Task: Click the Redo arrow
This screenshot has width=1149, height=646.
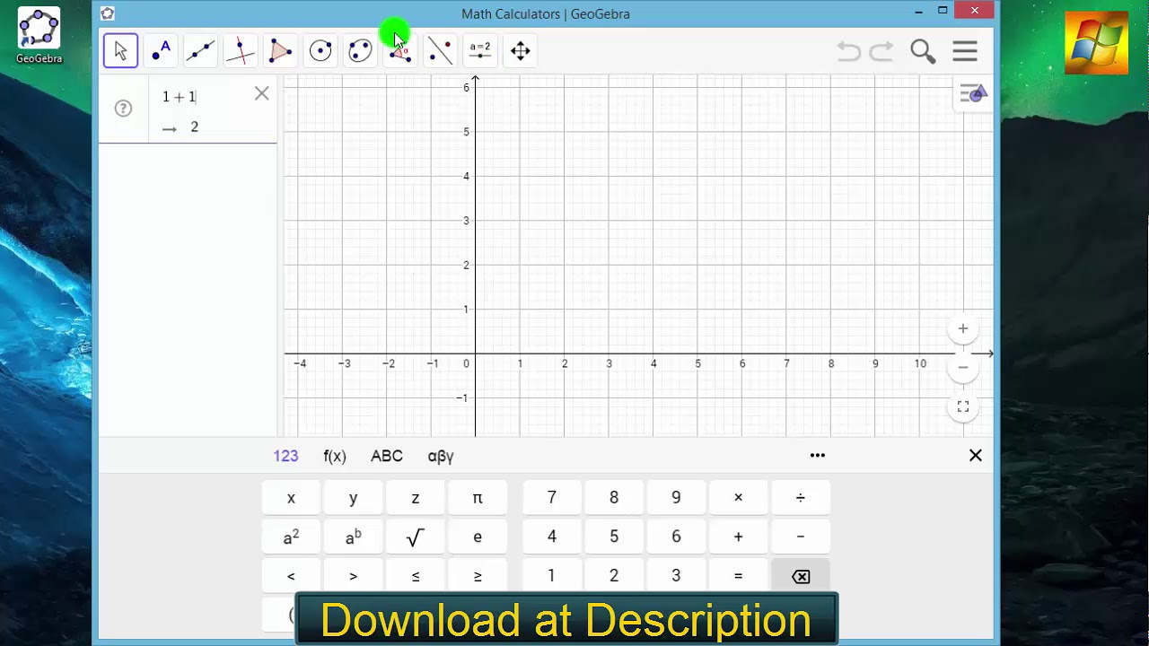Action: pos(881,51)
